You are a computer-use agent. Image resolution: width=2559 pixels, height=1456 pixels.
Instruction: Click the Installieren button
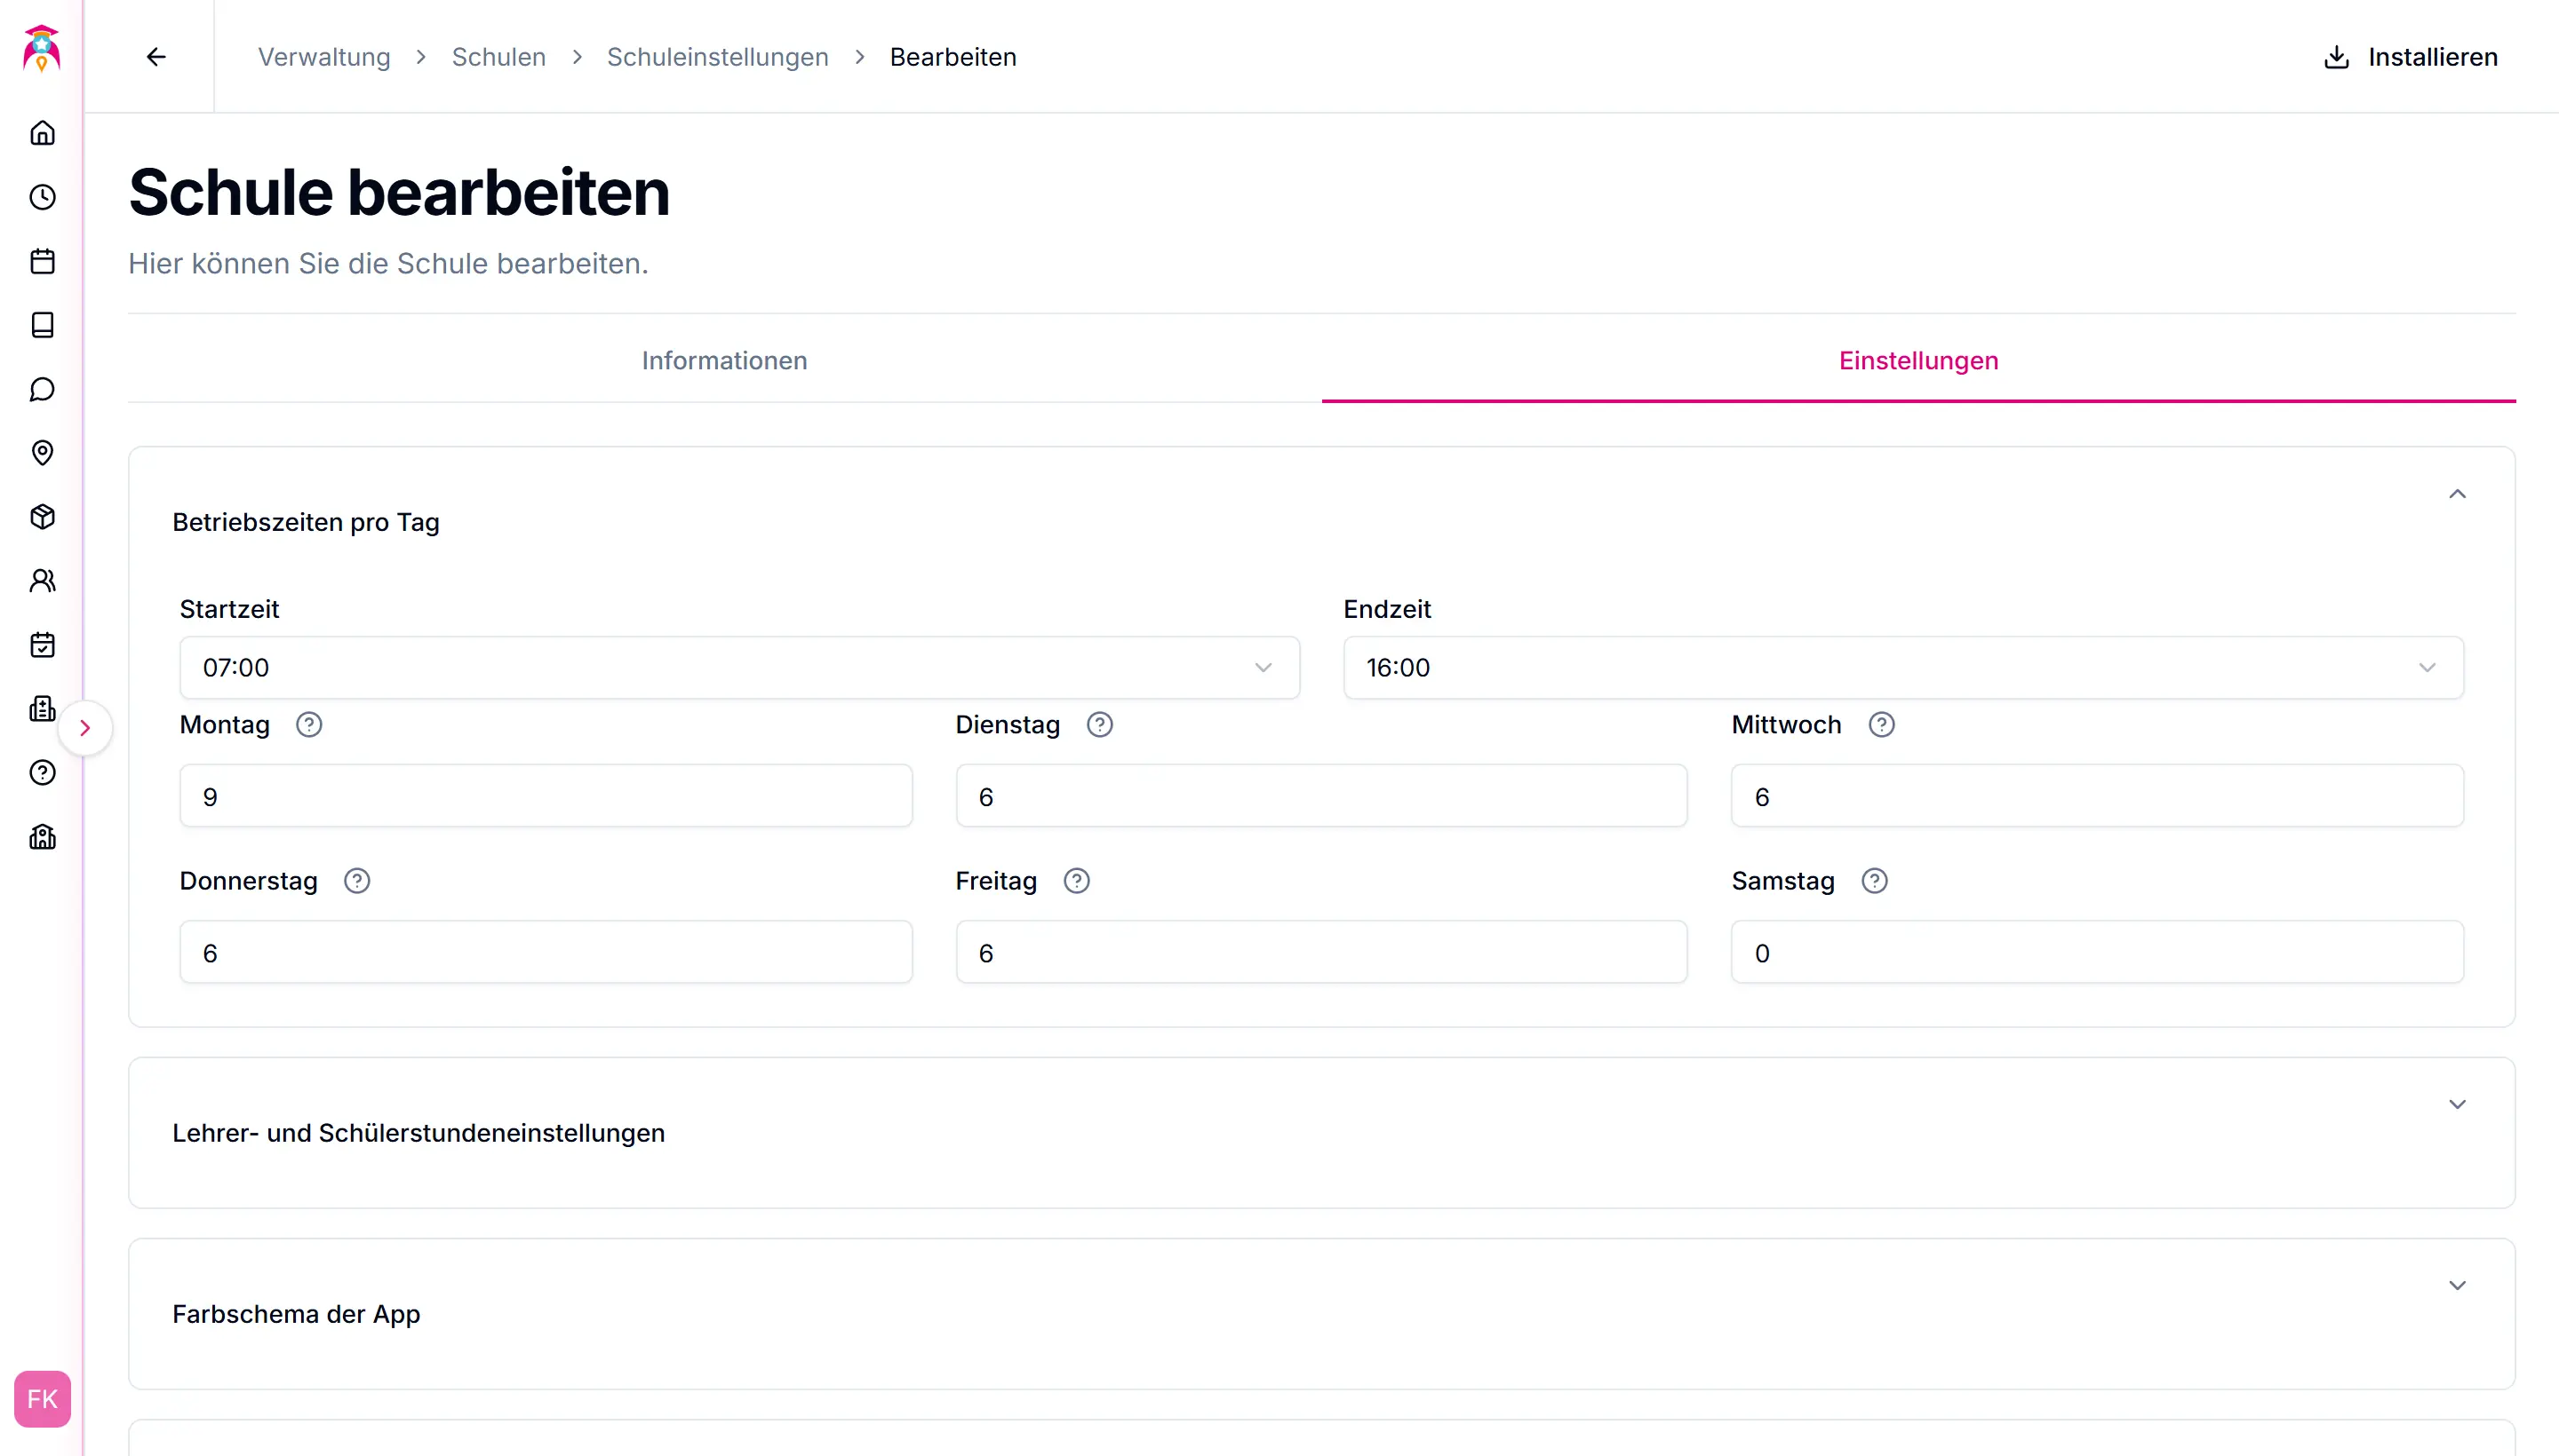pyautogui.click(x=2410, y=57)
